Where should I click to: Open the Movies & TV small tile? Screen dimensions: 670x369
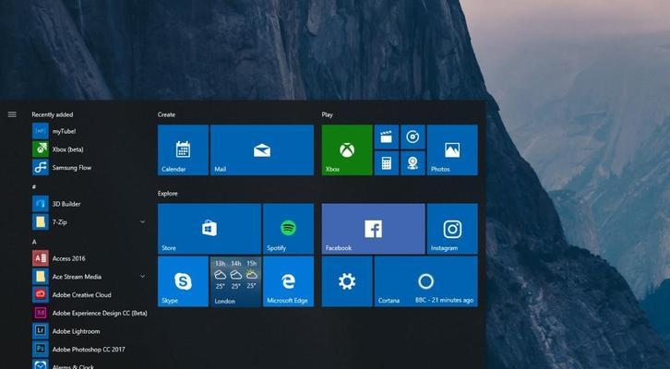[x=387, y=137]
